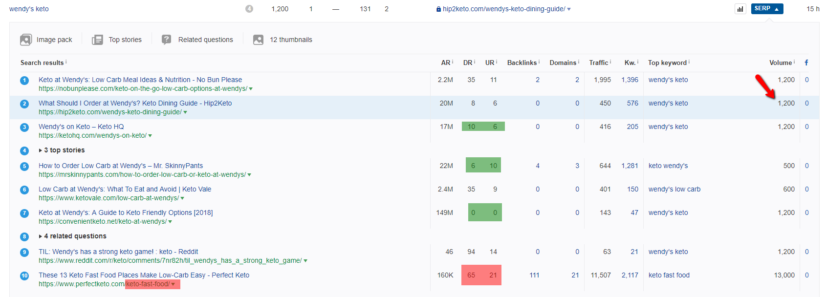The width and height of the screenshot is (826, 297).
Task: Open the bar chart icon beside SERP
Action: tap(740, 9)
